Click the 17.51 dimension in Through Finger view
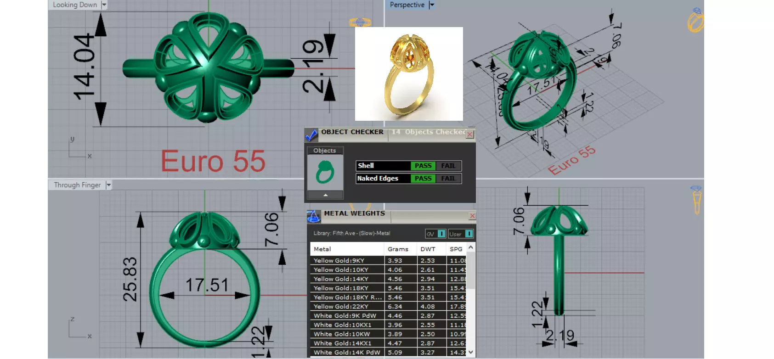Viewport: 774px width, 359px height. 207,285
